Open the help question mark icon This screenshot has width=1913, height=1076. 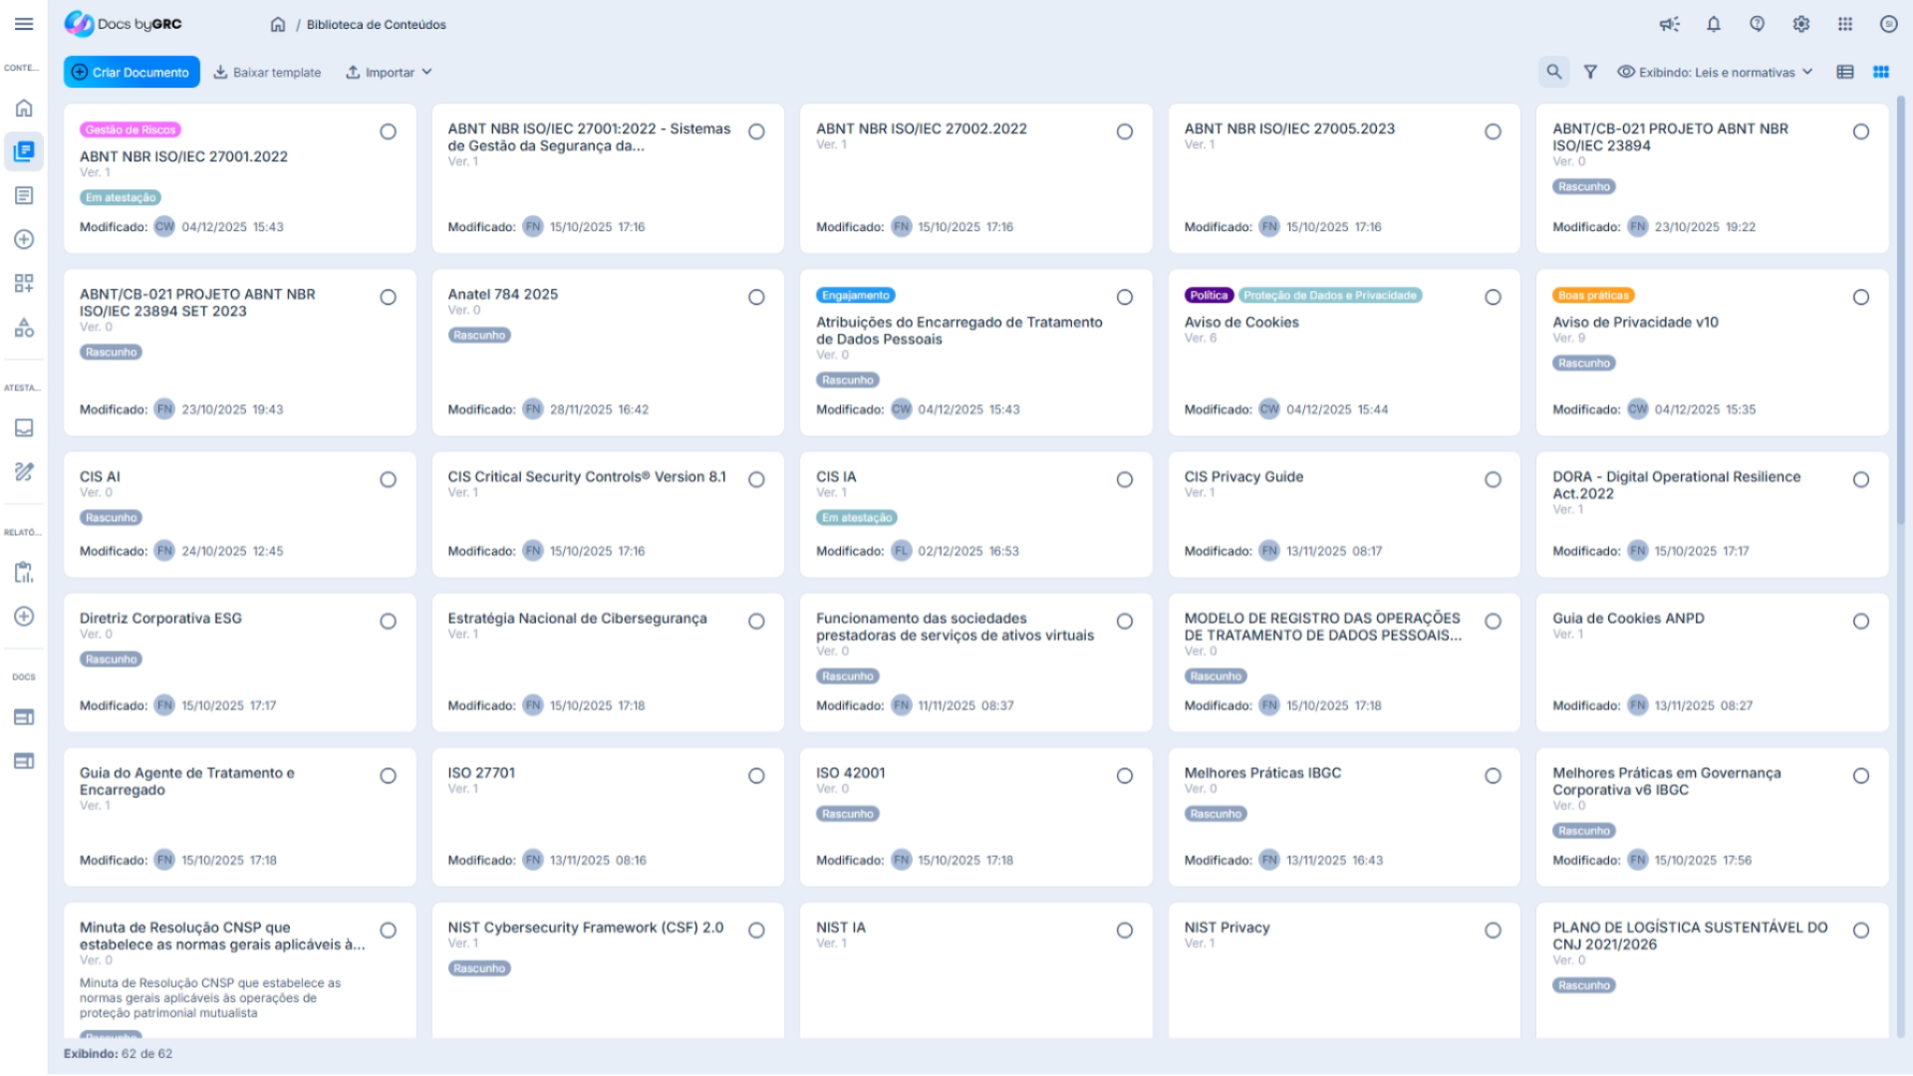1757,24
